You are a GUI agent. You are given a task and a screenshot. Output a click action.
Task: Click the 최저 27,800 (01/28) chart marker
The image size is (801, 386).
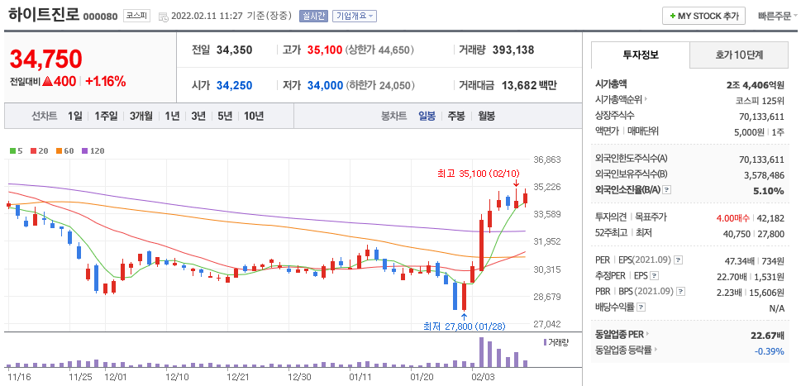tap(465, 326)
